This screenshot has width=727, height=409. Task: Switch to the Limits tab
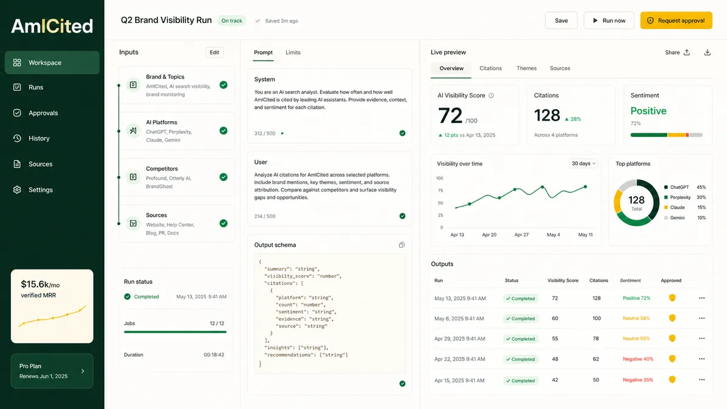click(x=293, y=53)
